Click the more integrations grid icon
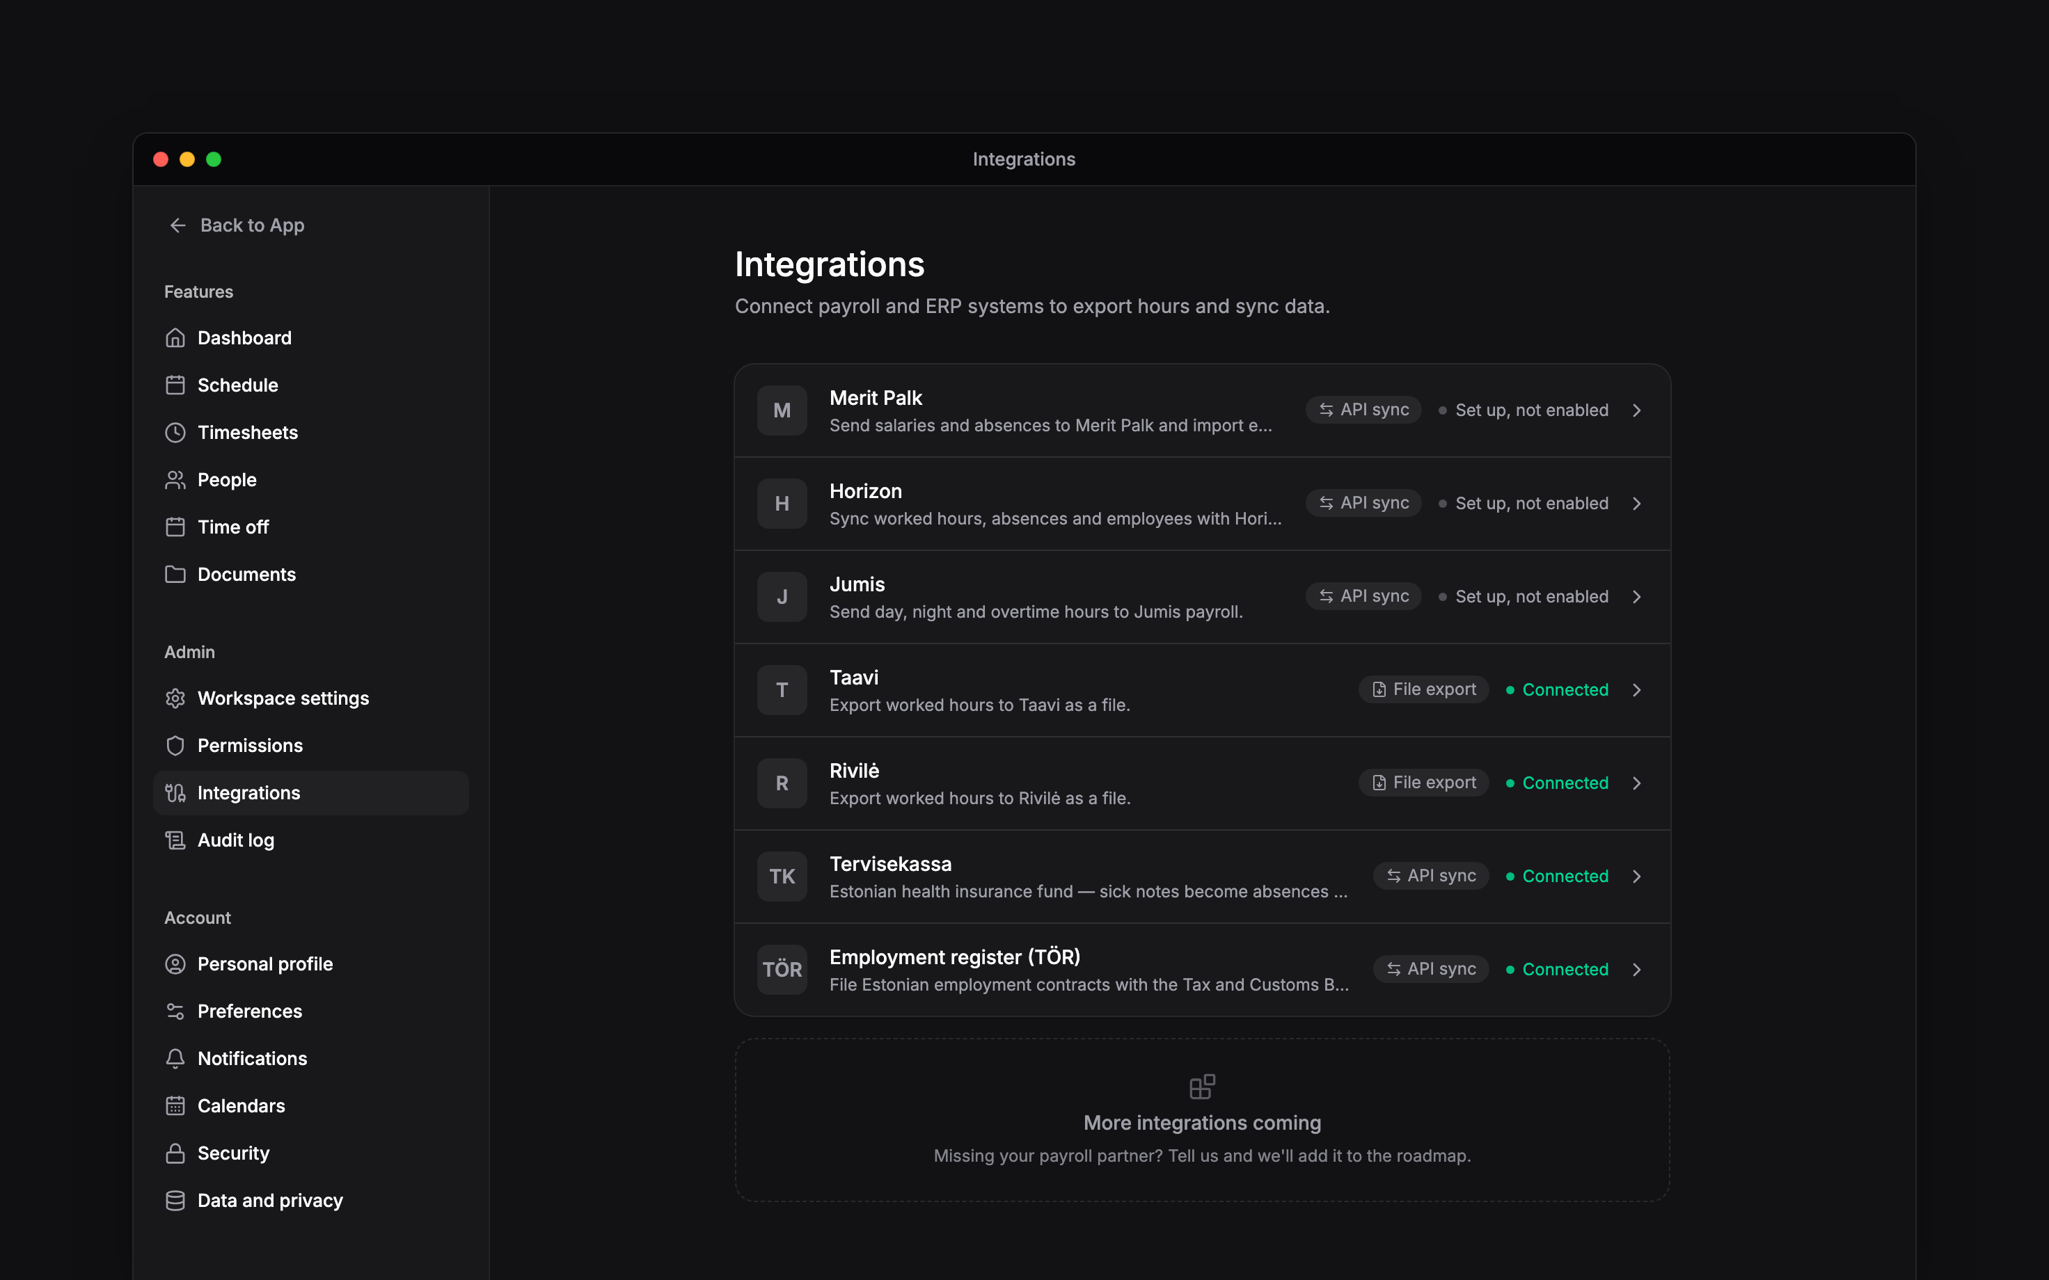 click(x=1202, y=1086)
